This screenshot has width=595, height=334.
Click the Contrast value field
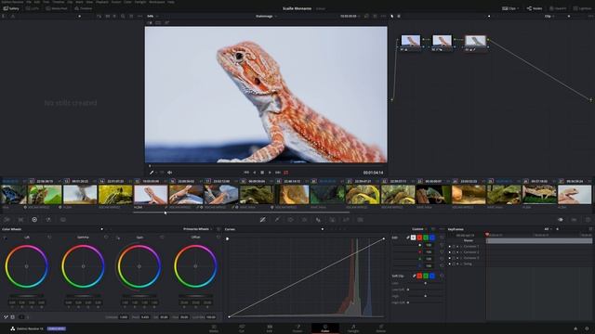coord(124,317)
